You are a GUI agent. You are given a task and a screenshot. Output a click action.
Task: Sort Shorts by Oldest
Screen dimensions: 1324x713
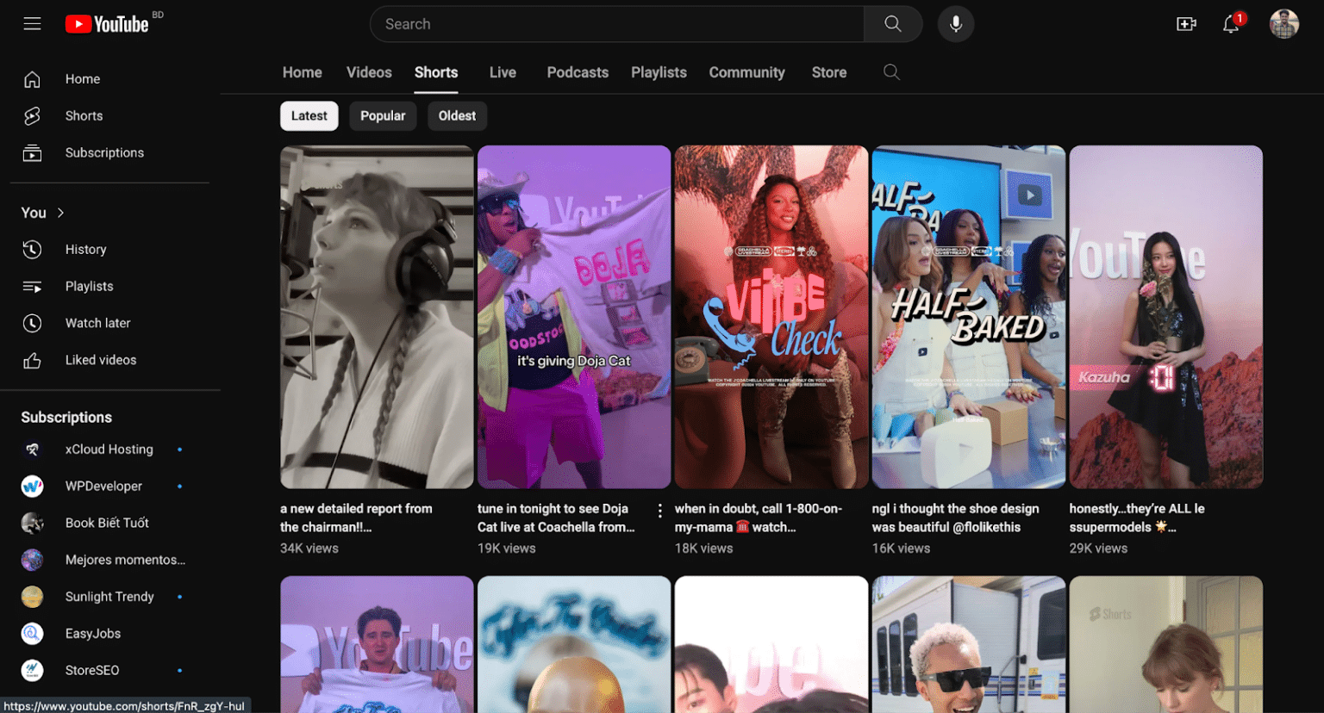click(x=457, y=115)
